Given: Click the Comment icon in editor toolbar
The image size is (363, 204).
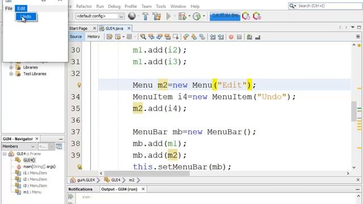Looking at the screenshot, I should [x=250, y=37].
